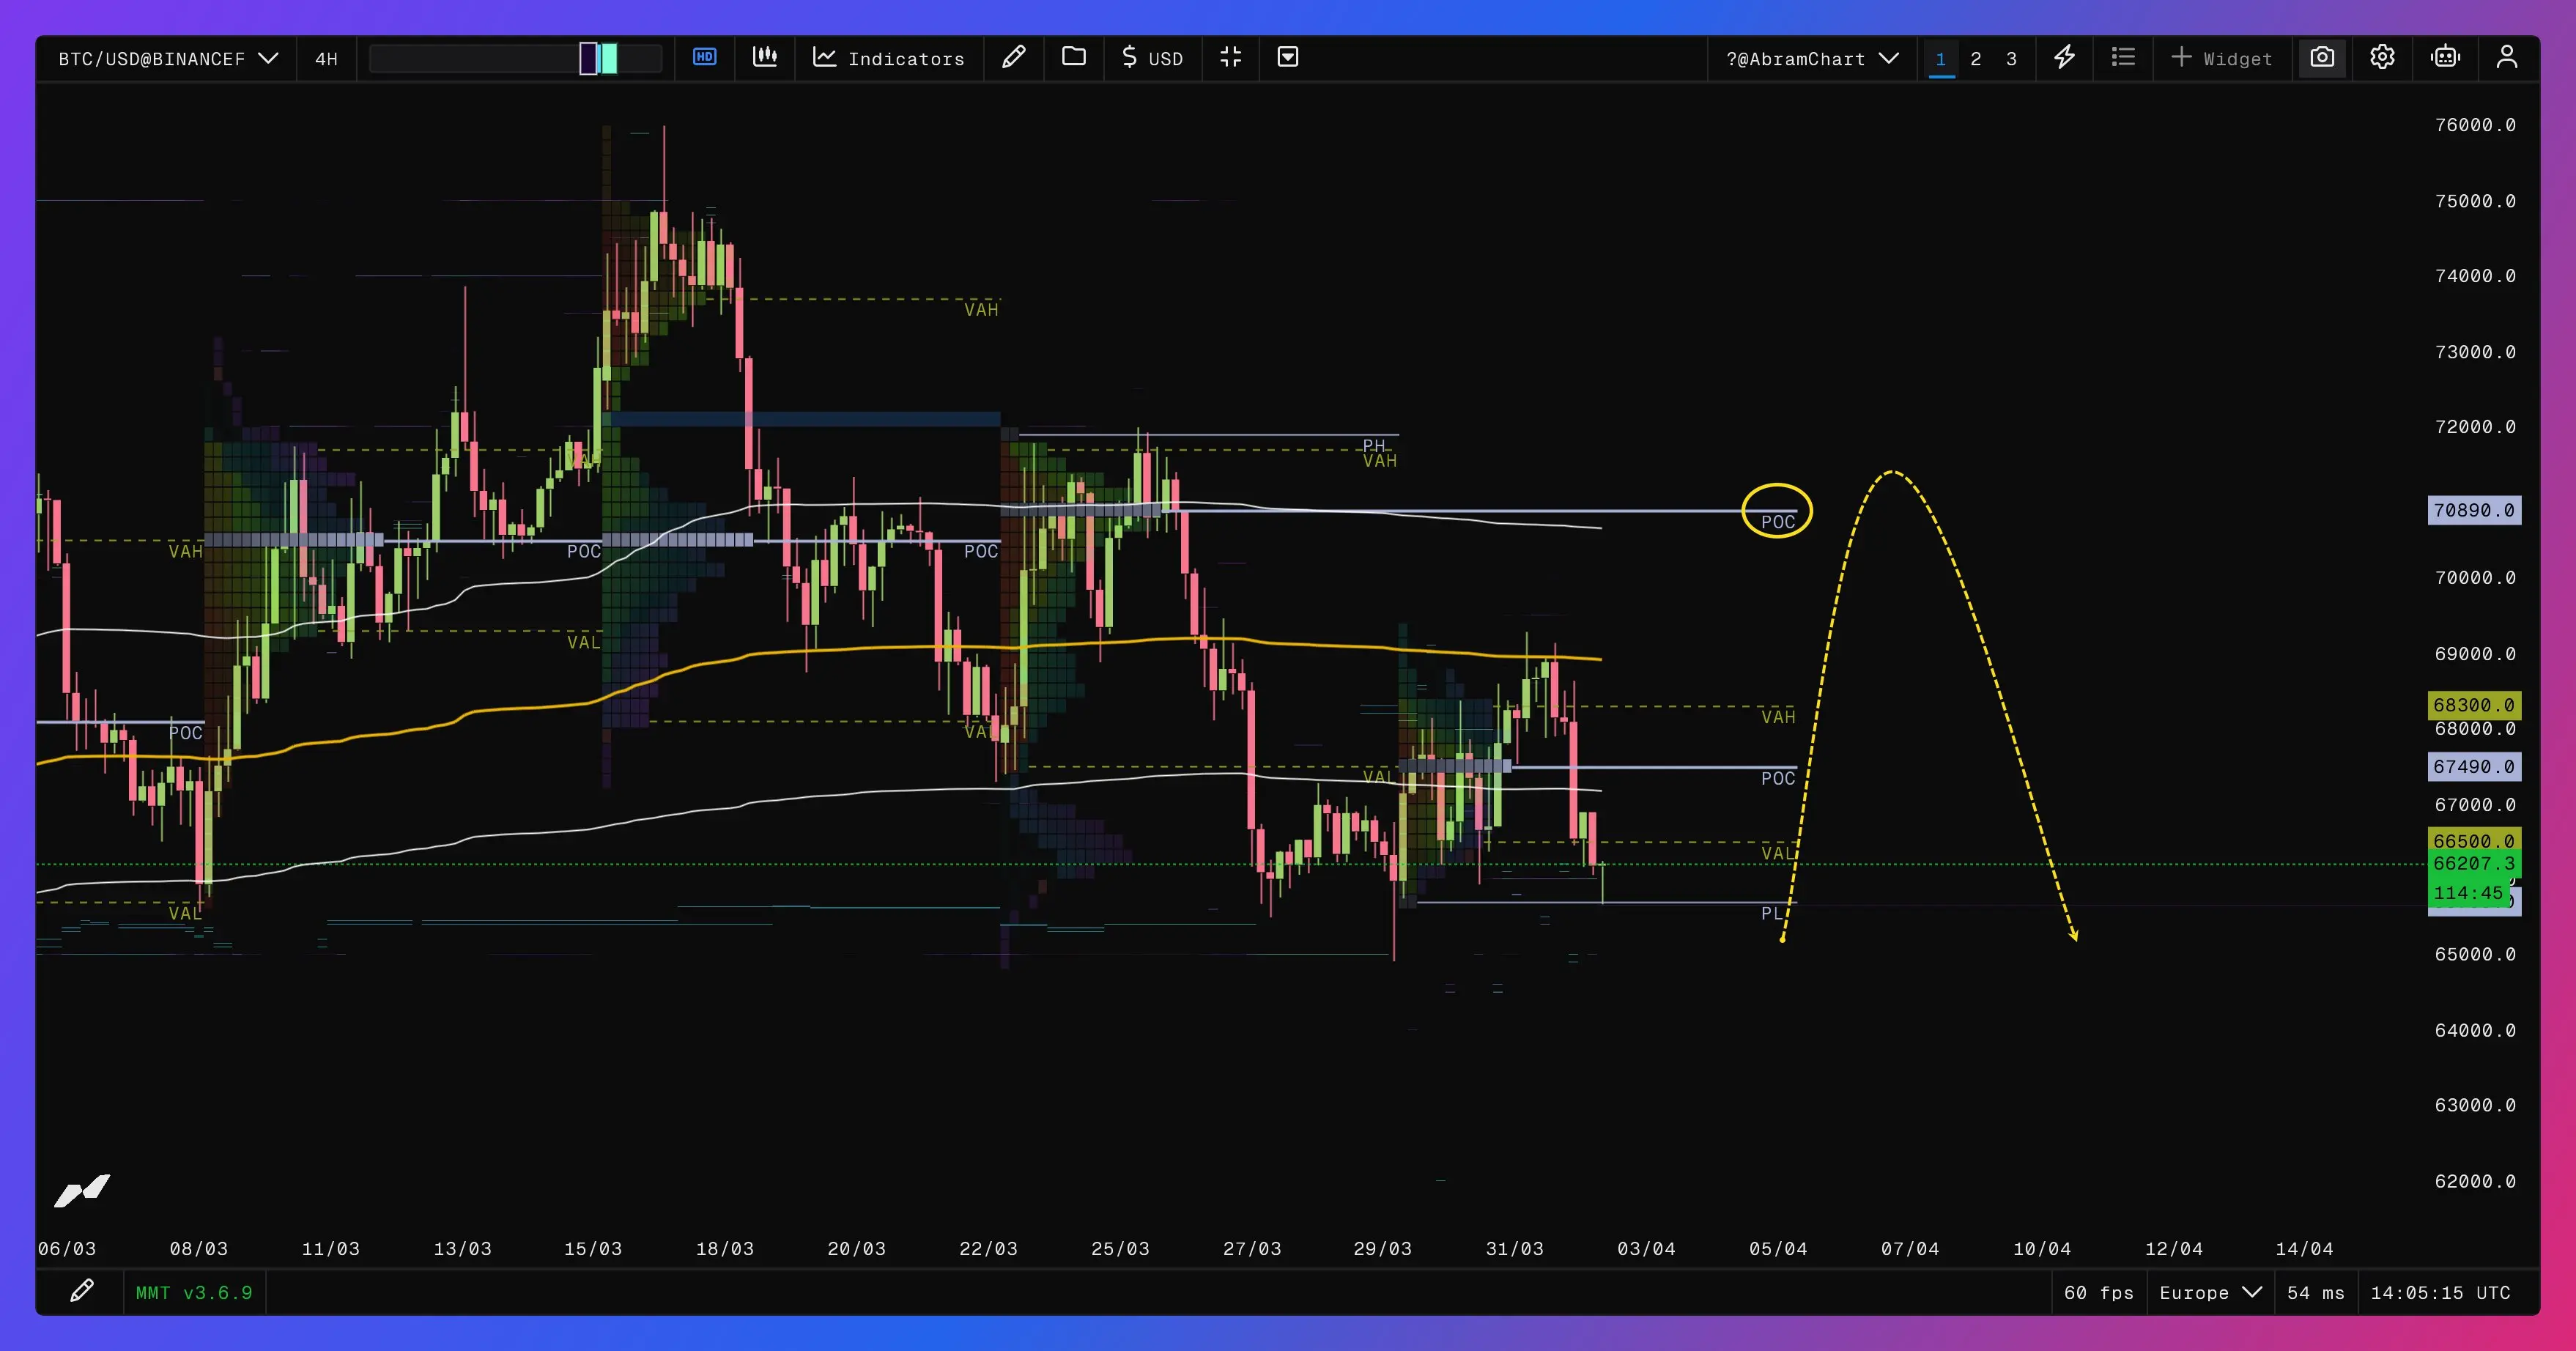Open the settings gear icon

[x=2382, y=57]
